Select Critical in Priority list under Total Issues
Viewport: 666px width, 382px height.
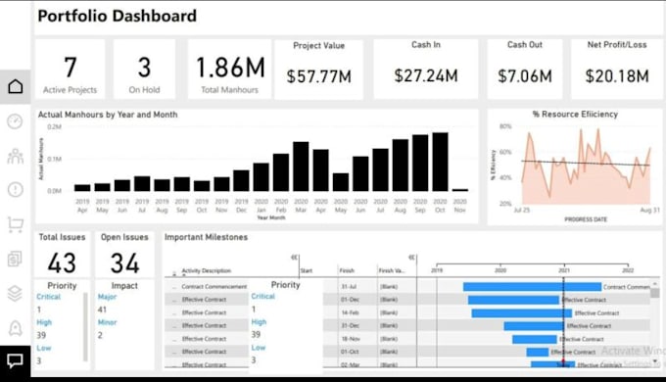click(48, 297)
